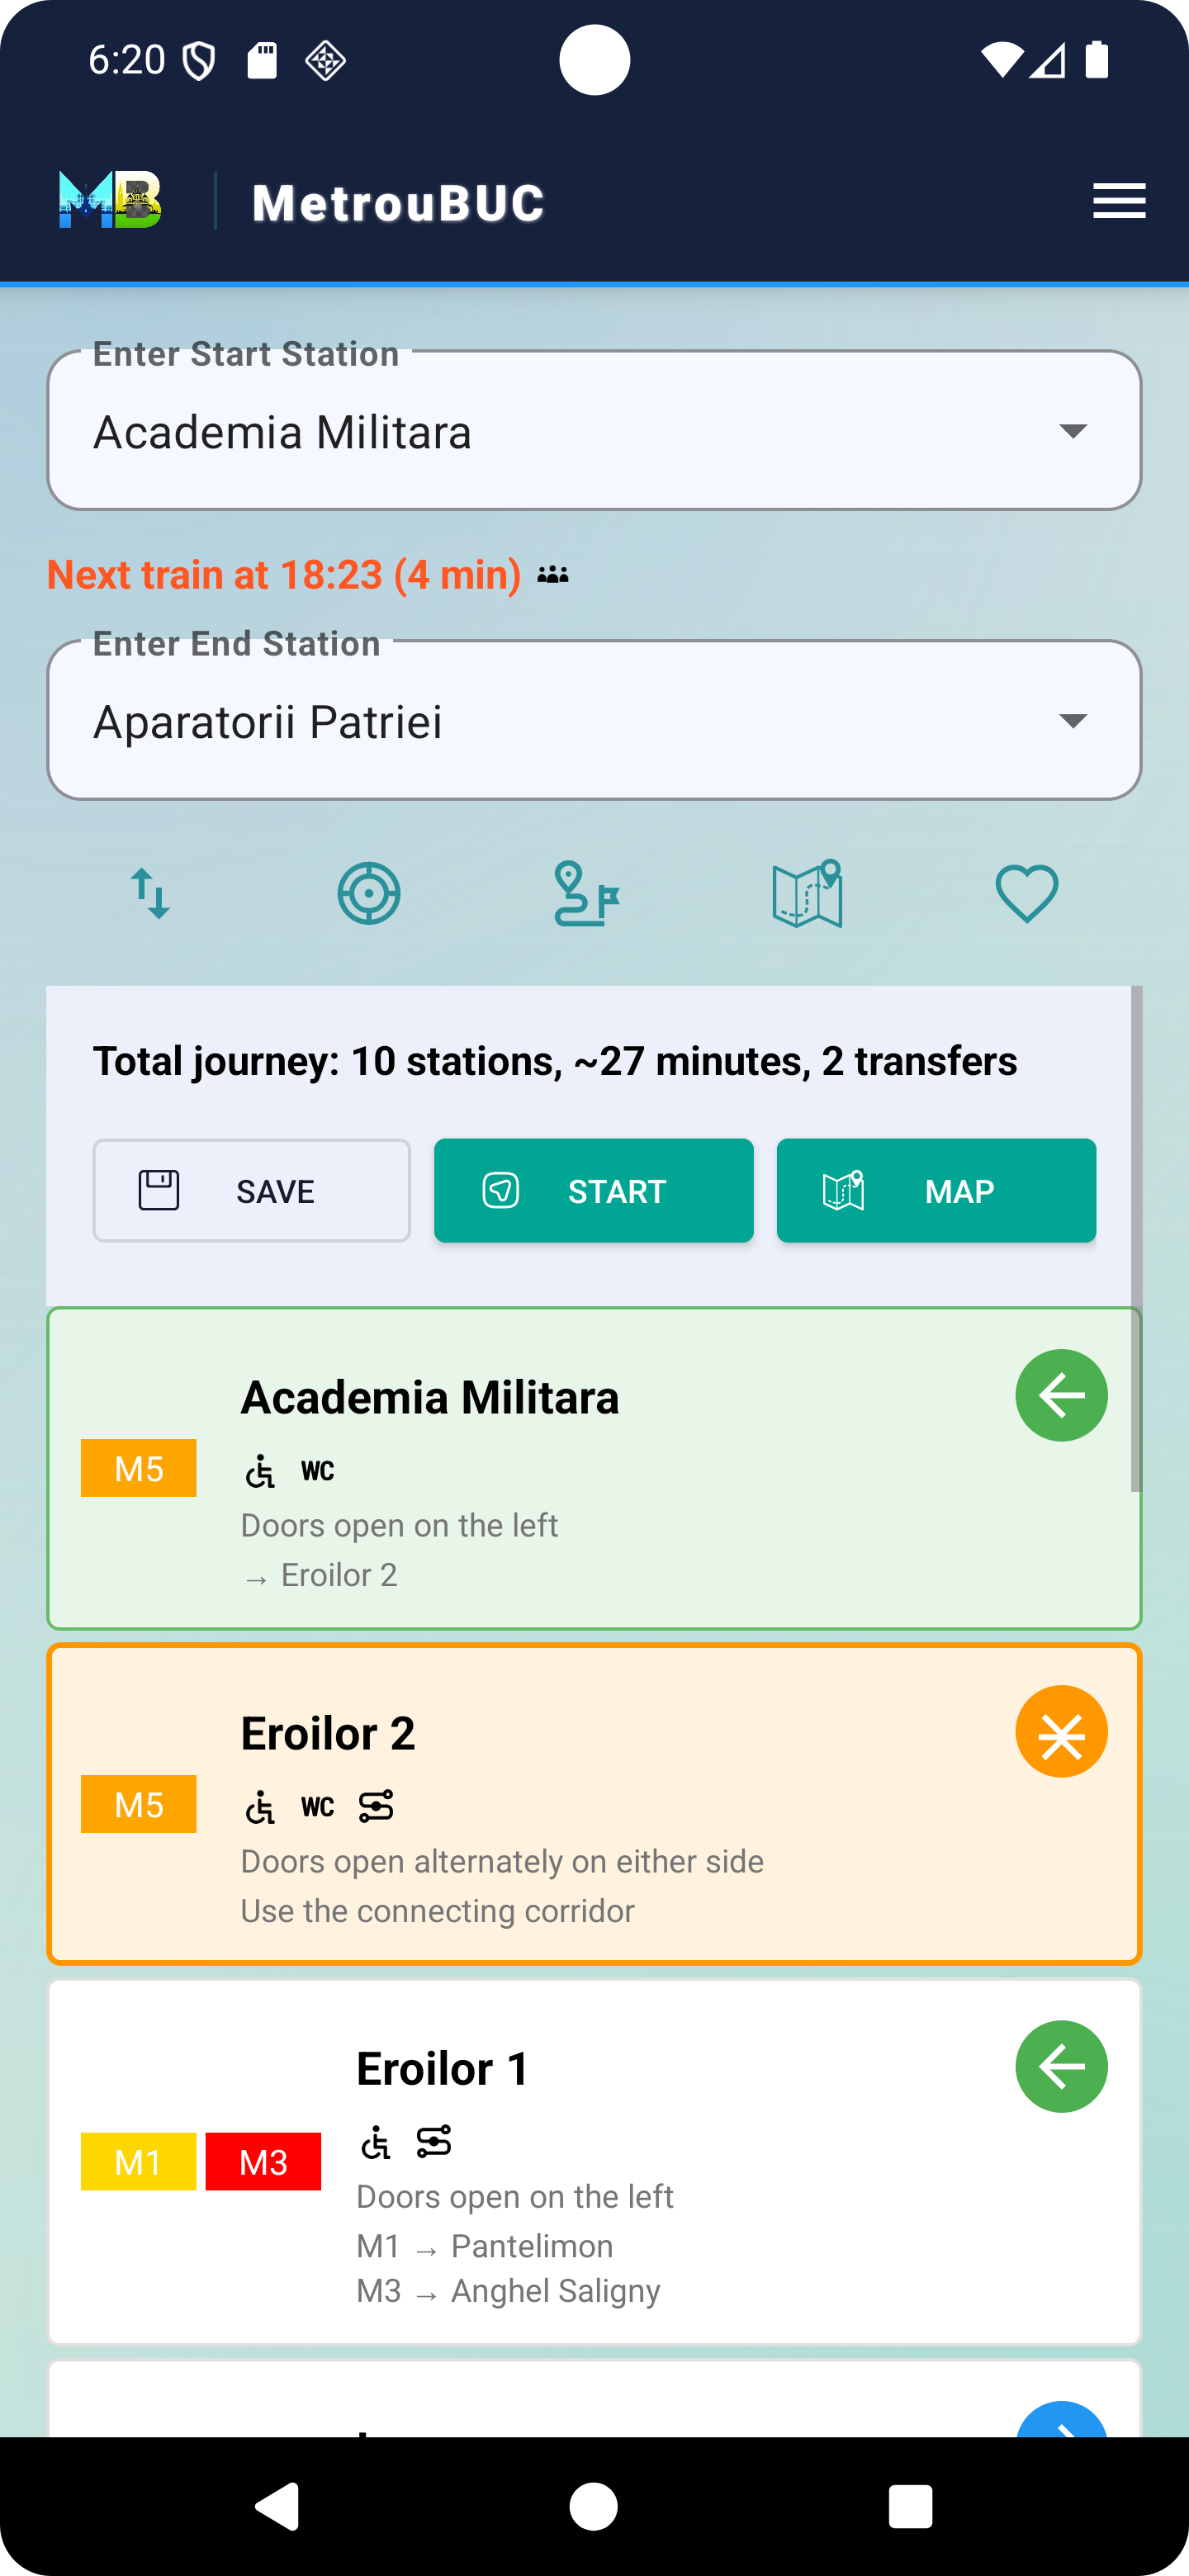Save the current journey
1189x2576 pixels.
(252, 1191)
